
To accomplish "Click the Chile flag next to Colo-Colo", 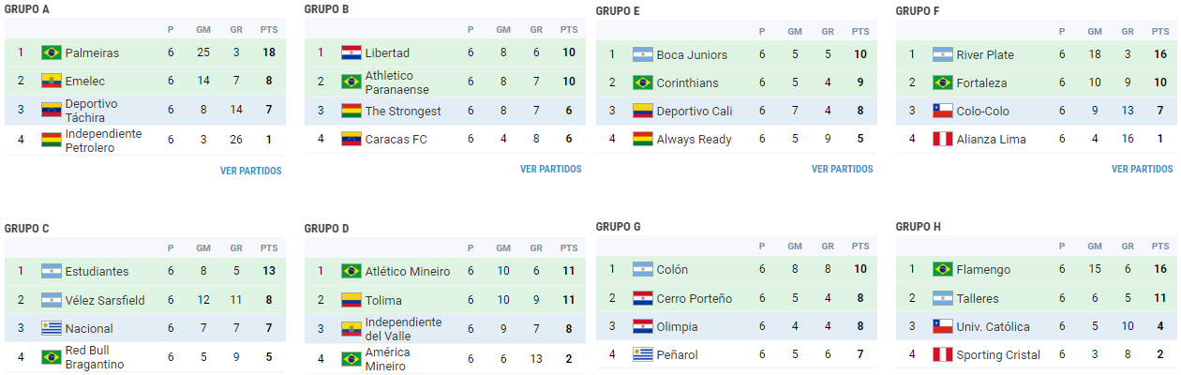I will click(x=943, y=111).
